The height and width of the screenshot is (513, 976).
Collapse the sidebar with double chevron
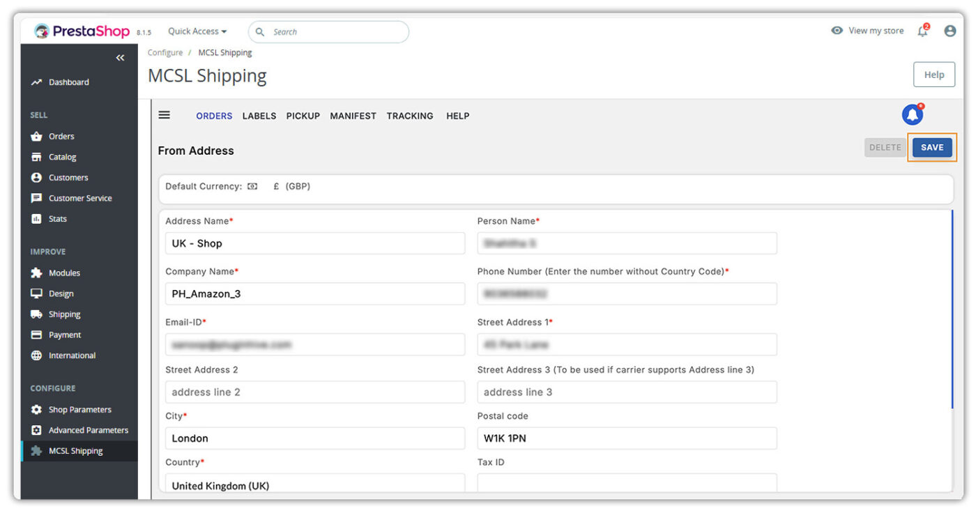click(120, 58)
